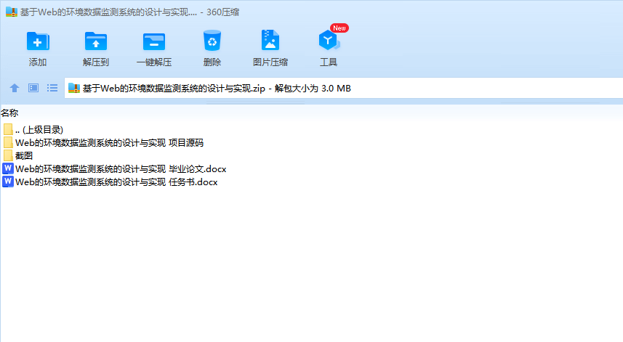Switch to the list view button
The height and width of the screenshot is (342, 623).
[52, 88]
